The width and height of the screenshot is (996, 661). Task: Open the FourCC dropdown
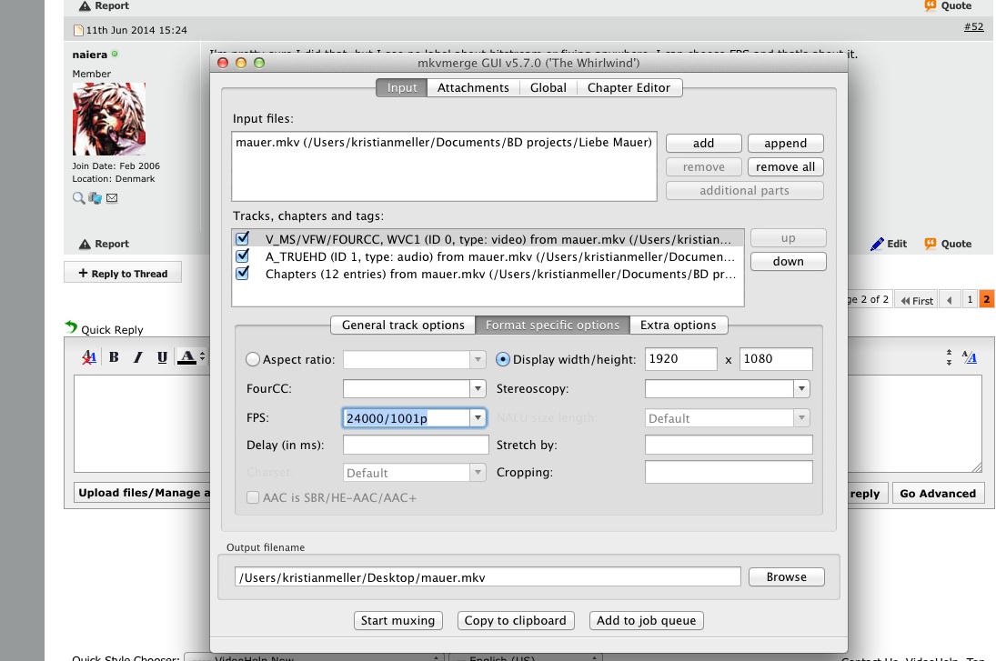478,388
